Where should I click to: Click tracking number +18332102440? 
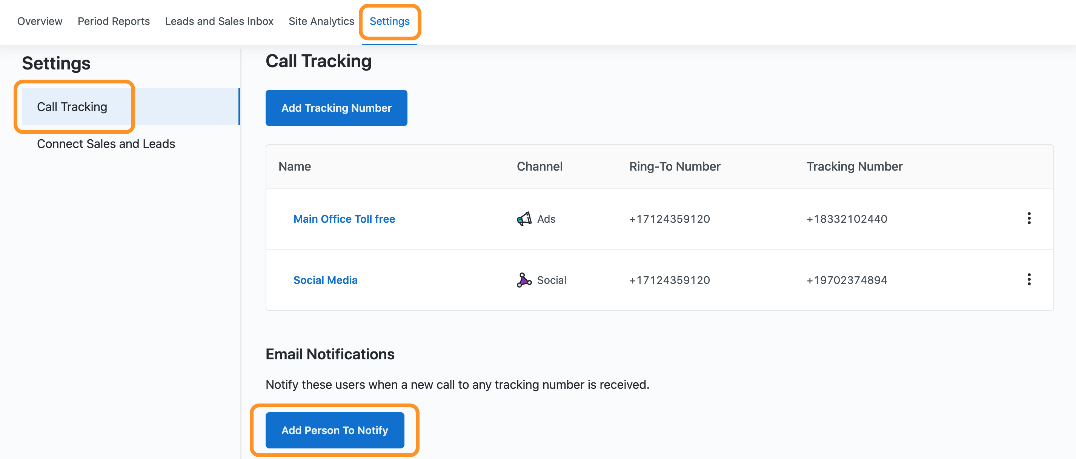[847, 219]
